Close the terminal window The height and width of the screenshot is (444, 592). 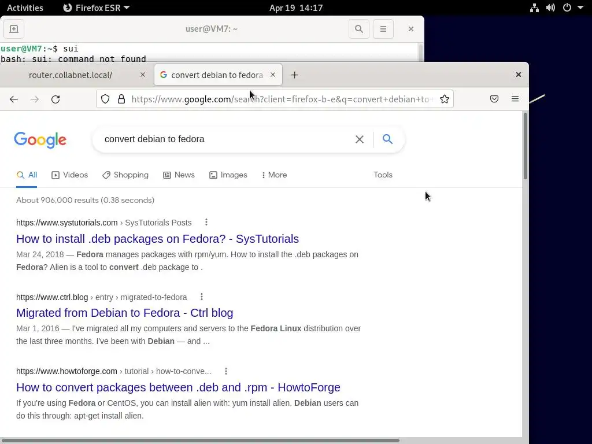[411, 29]
